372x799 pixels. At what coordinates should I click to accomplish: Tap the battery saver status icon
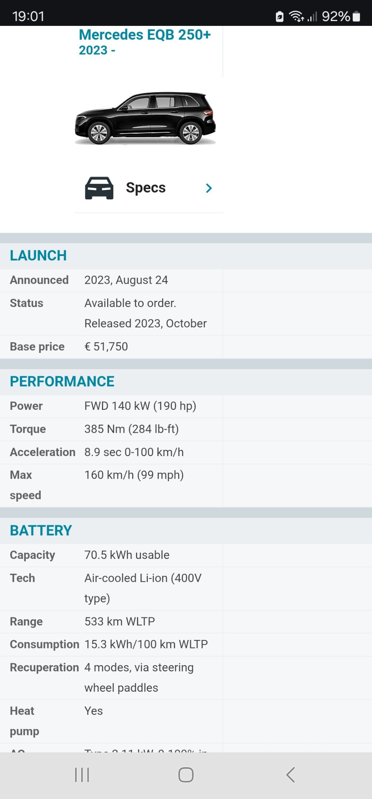coord(280,17)
